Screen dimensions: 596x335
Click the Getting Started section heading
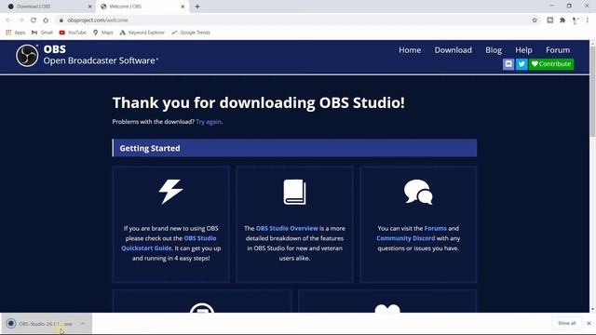(150, 148)
